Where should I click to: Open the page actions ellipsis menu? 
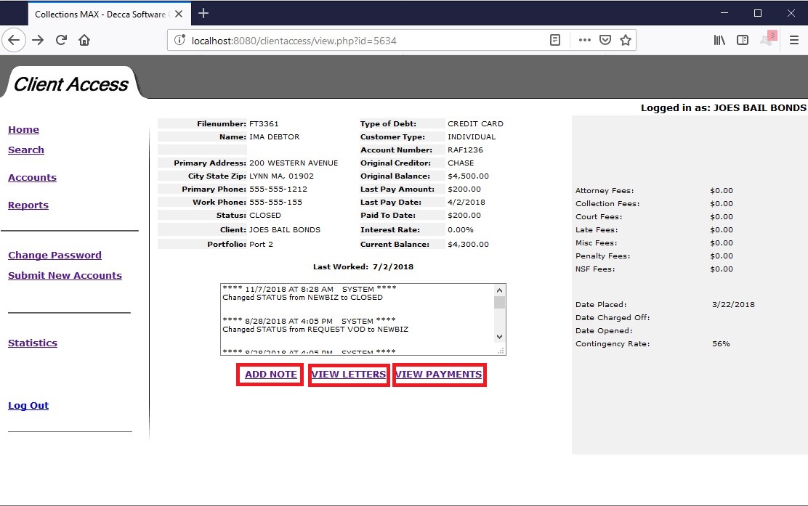pyautogui.click(x=584, y=40)
